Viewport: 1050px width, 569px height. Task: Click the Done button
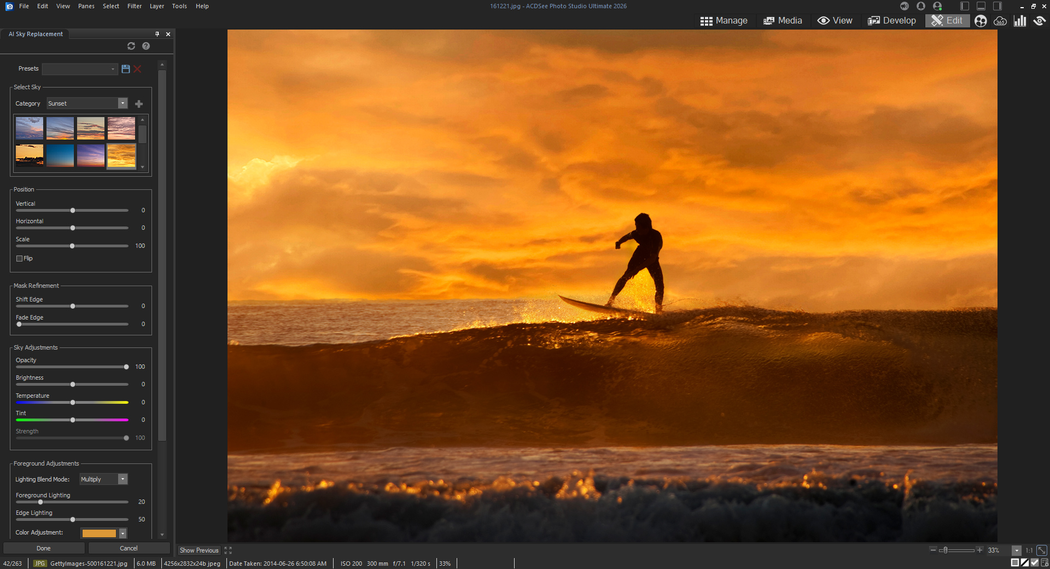click(x=44, y=548)
